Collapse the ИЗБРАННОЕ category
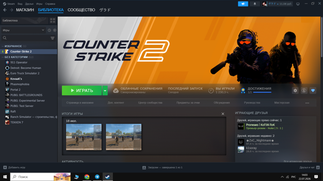The image size is (323, 181). (x=13, y=46)
